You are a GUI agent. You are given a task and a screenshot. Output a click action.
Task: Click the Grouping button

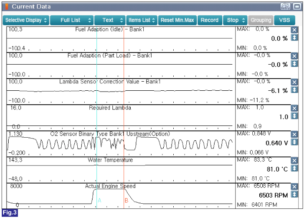[x=261, y=20]
